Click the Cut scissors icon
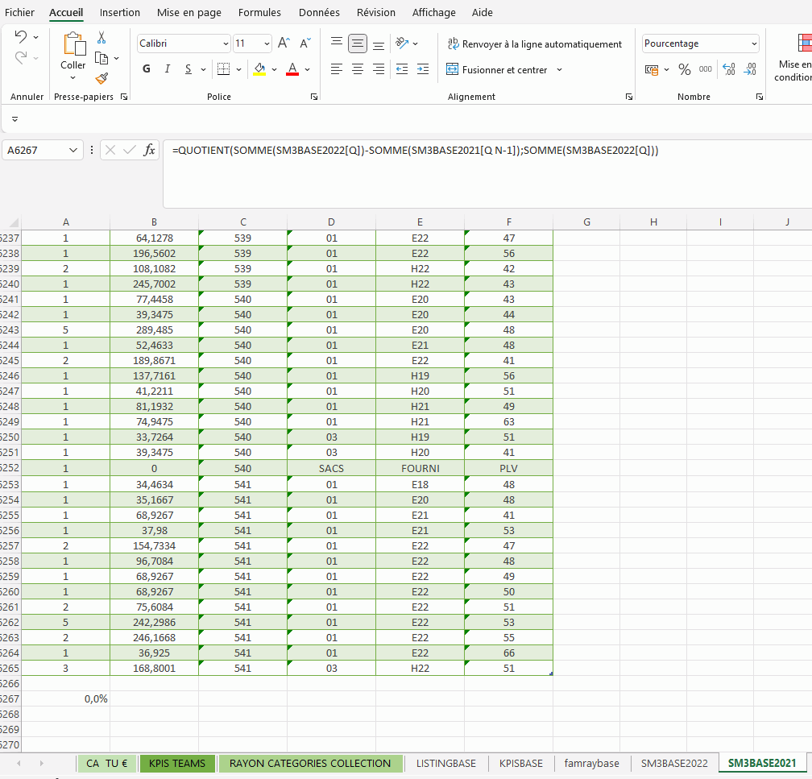Viewport: 812px width, 779px height. 101,38
